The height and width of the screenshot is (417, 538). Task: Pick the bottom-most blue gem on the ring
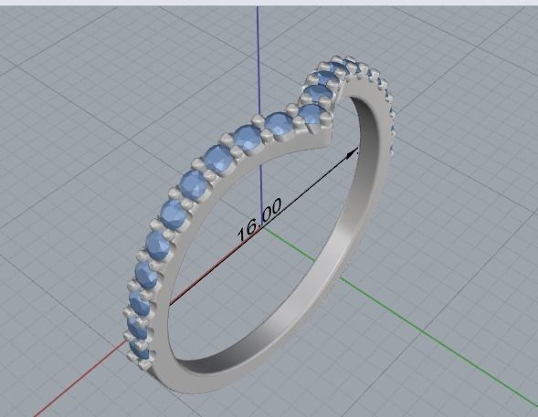tap(140, 349)
